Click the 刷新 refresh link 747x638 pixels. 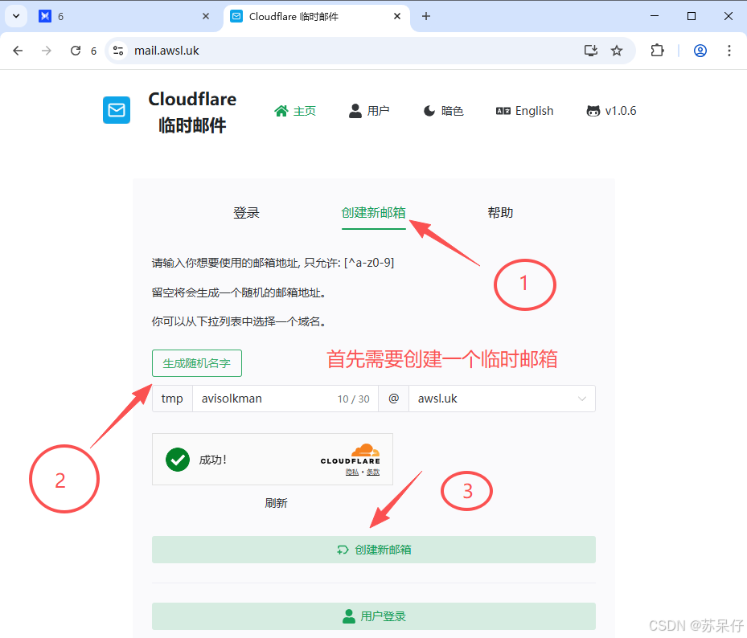pyautogui.click(x=276, y=501)
